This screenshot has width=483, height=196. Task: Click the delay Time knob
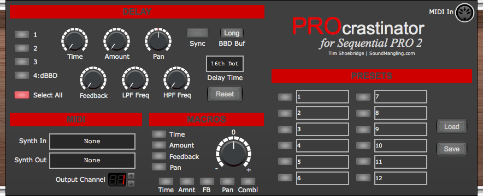click(x=74, y=40)
